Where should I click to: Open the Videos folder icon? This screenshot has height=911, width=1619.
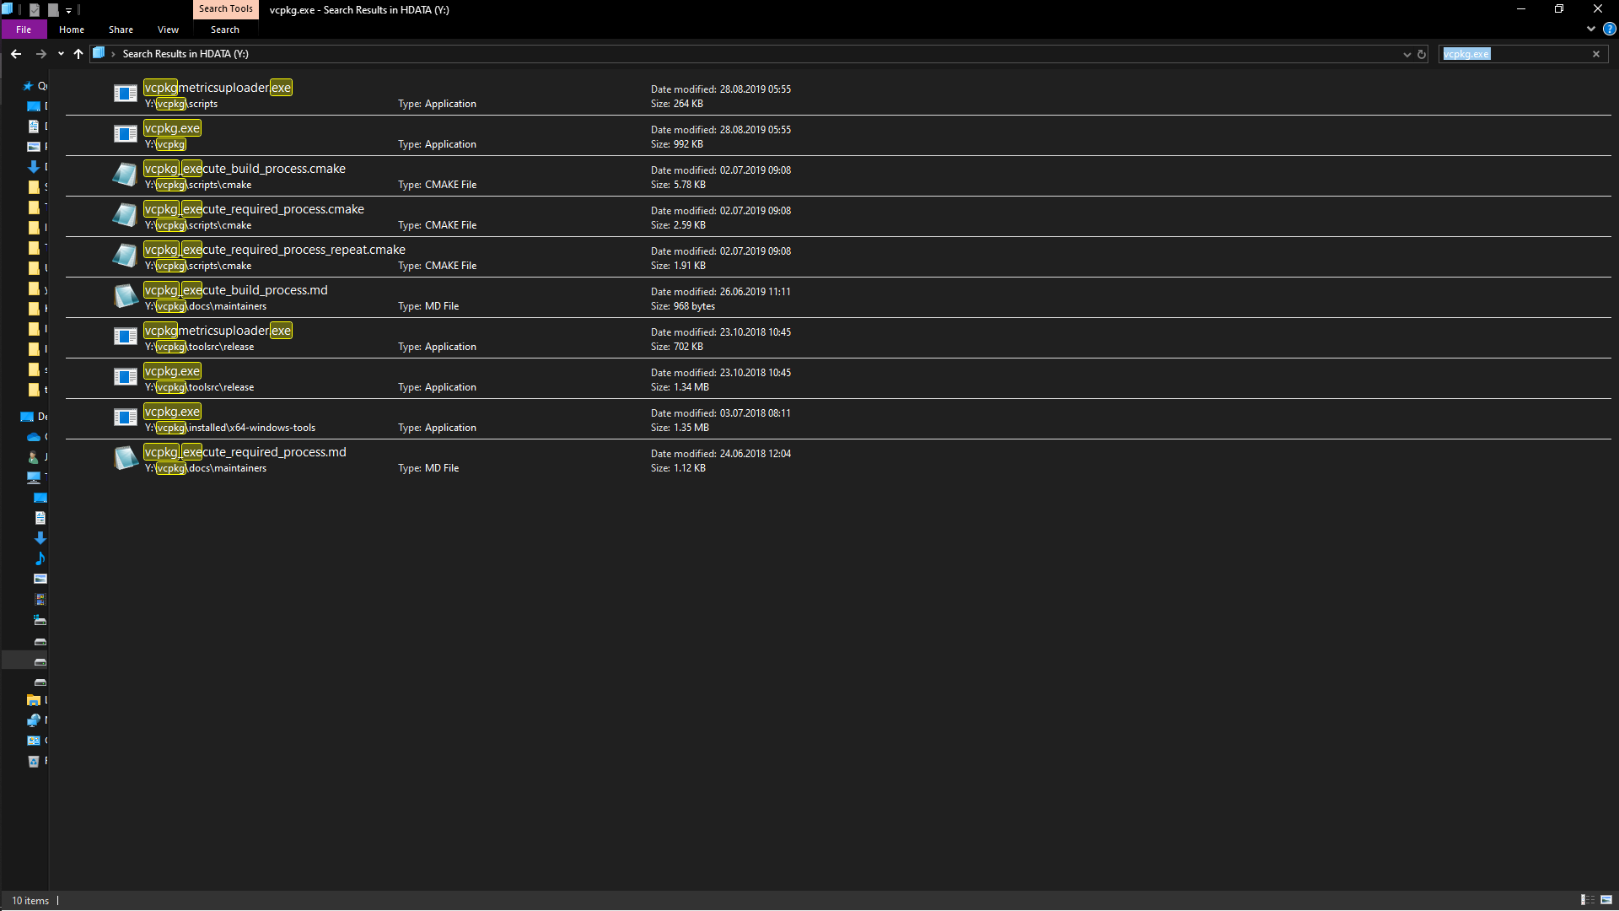click(40, 599)
